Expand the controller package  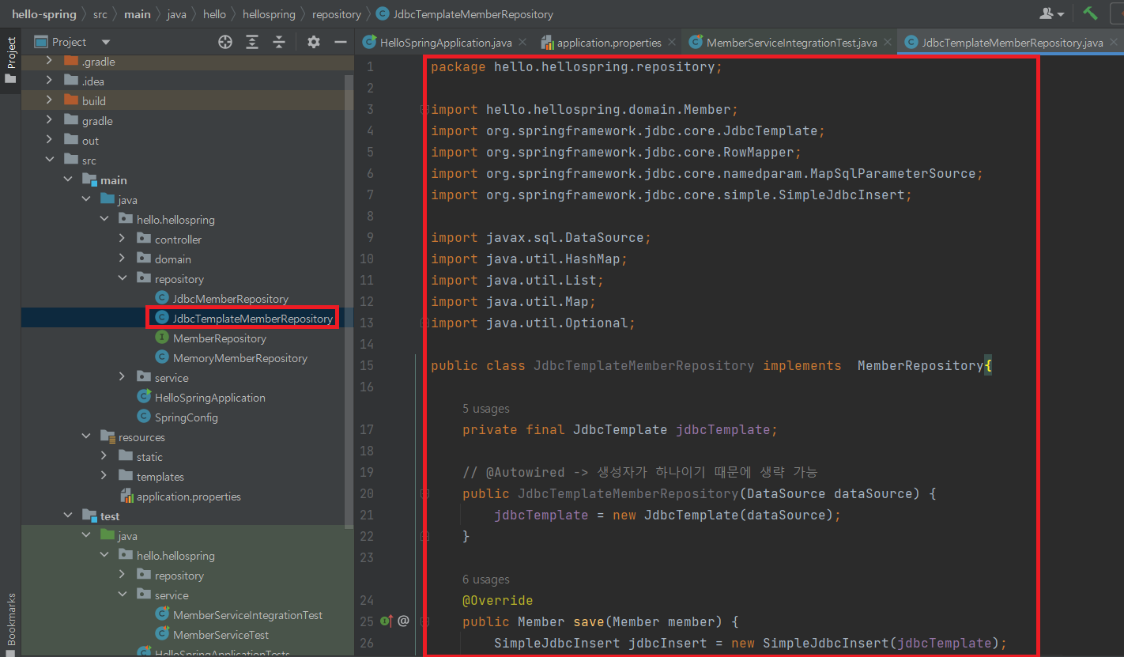[122, 239]
